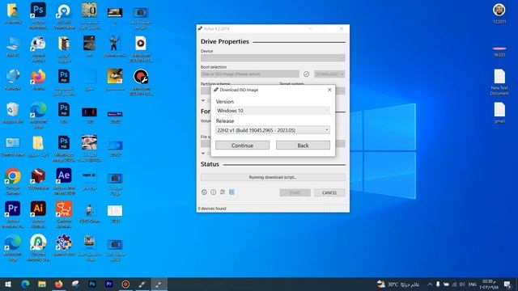Viewport: 518px width, 291px height.
Task: Expand advanced drive properties chevron
Action: pos(203,100)
